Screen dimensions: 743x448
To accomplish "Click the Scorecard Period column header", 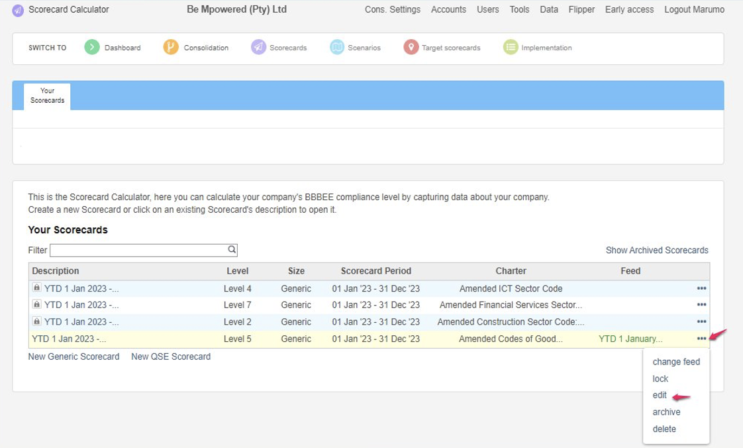I will tap(375, 271).
